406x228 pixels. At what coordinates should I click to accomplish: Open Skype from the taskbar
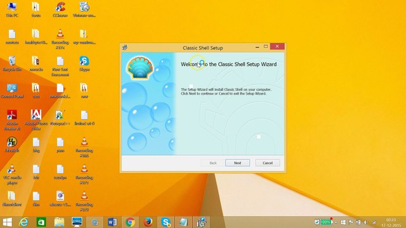[x=166, y=222]
